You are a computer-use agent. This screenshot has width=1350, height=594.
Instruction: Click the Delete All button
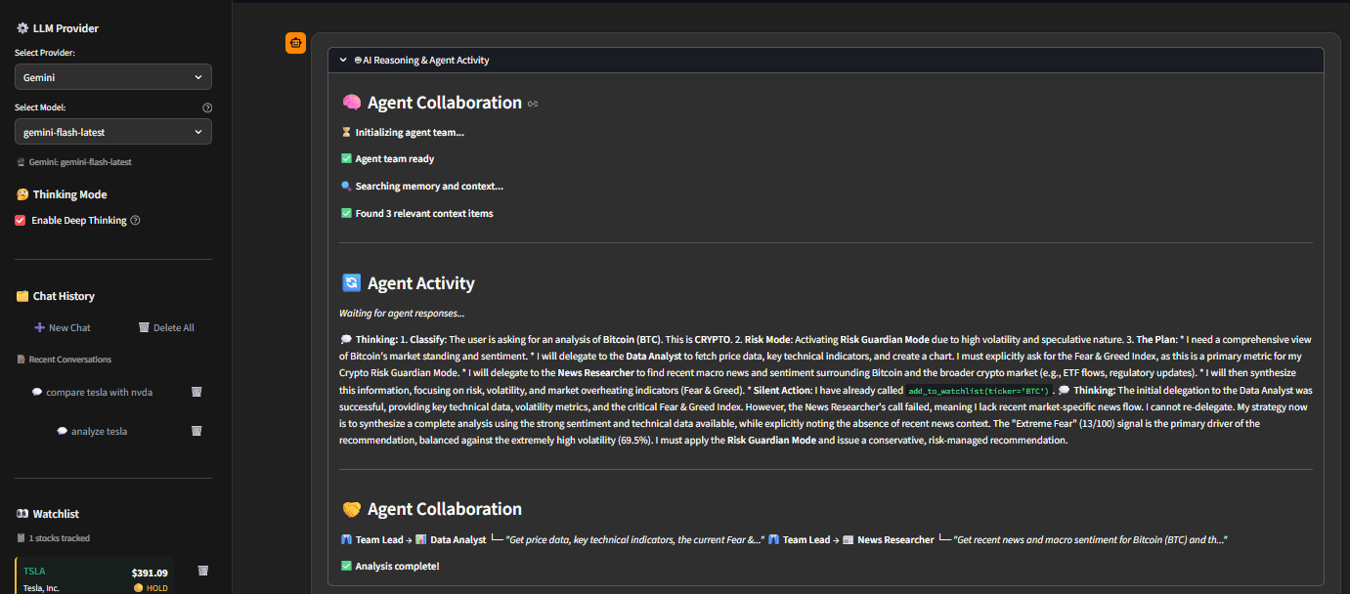(166, 327)
